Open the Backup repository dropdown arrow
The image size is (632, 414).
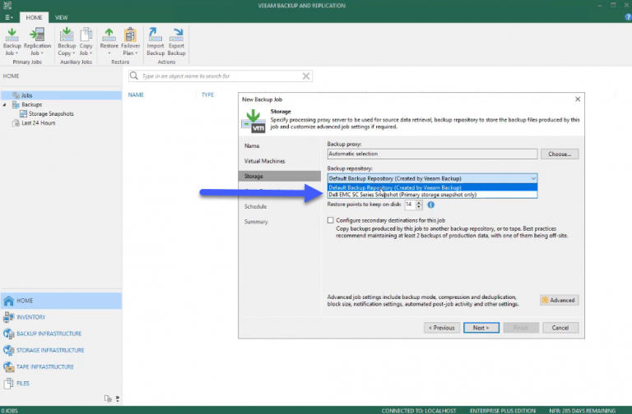[x=533, y=178]
